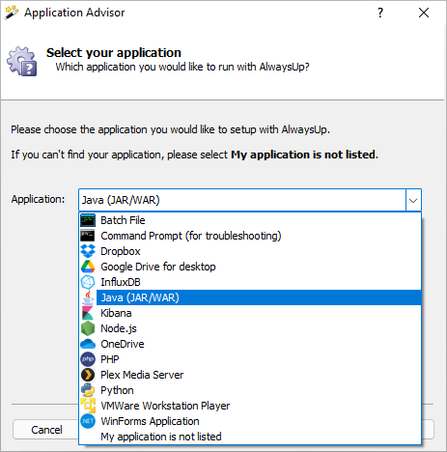The image size is (447, 452).
Task: Select Command Prompt (for troubleshooting) option
Action: pyautogui.click(x=250, y=236)
